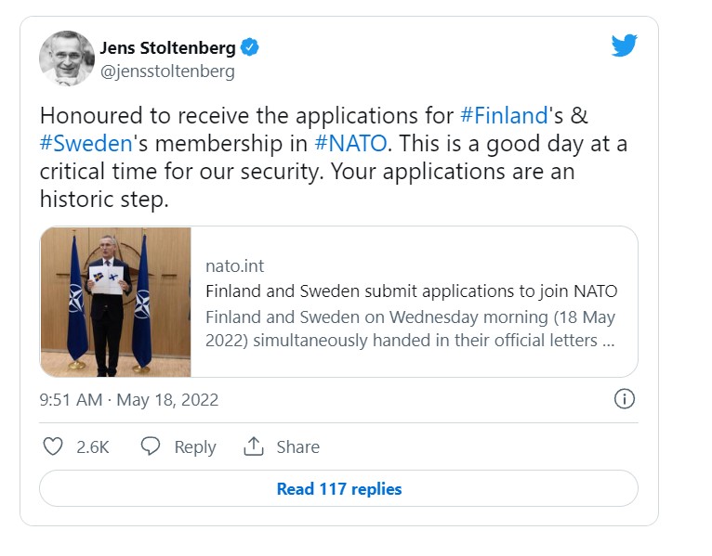Click the Jens Stoltenberg display name
Image resolution: width=712 pixels, height=556 pixels.
click(x=167, y=47)
